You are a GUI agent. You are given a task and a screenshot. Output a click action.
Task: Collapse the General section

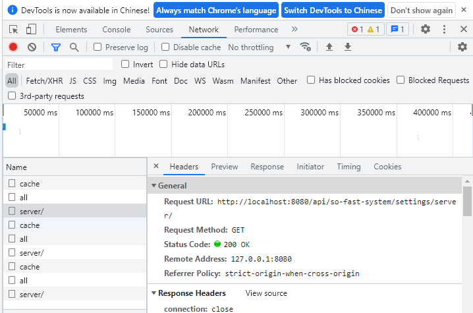[x=154, y=186]
